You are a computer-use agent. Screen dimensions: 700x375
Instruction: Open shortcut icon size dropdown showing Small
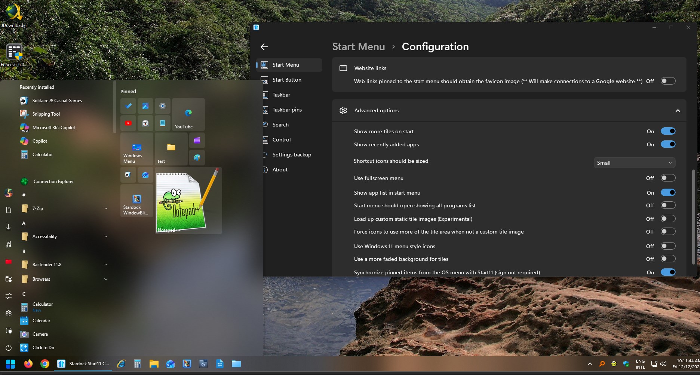point(634,163)
